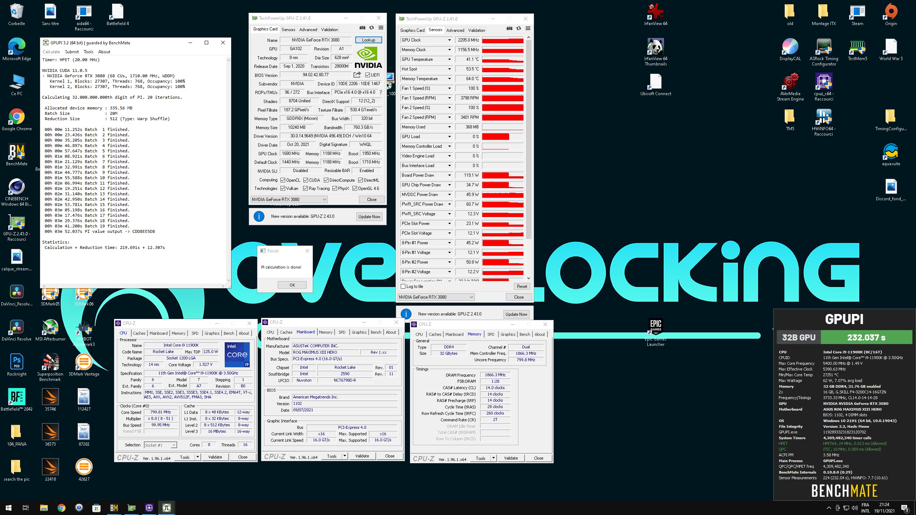Expand the GPU Temperature sensor dropdown
The width and height of the screenshot is (916, 515).
(x=449, y=59)
